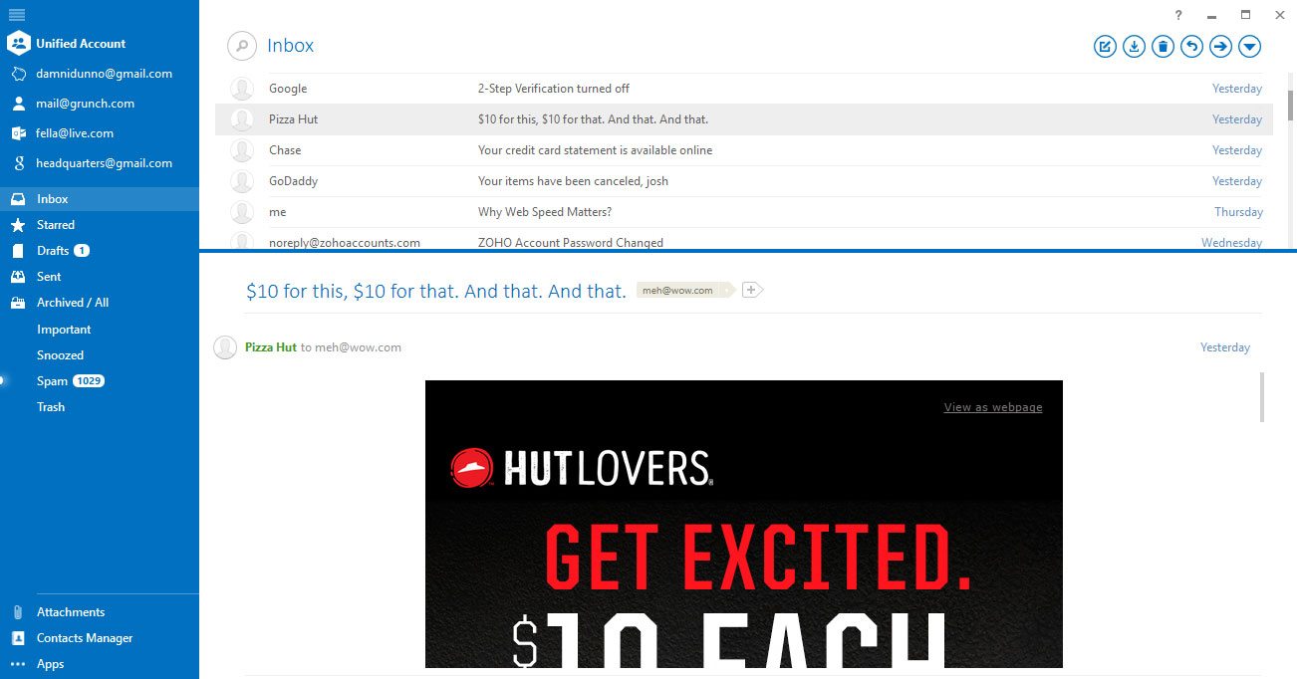Forward the email with right-arrow icon

1220,46
